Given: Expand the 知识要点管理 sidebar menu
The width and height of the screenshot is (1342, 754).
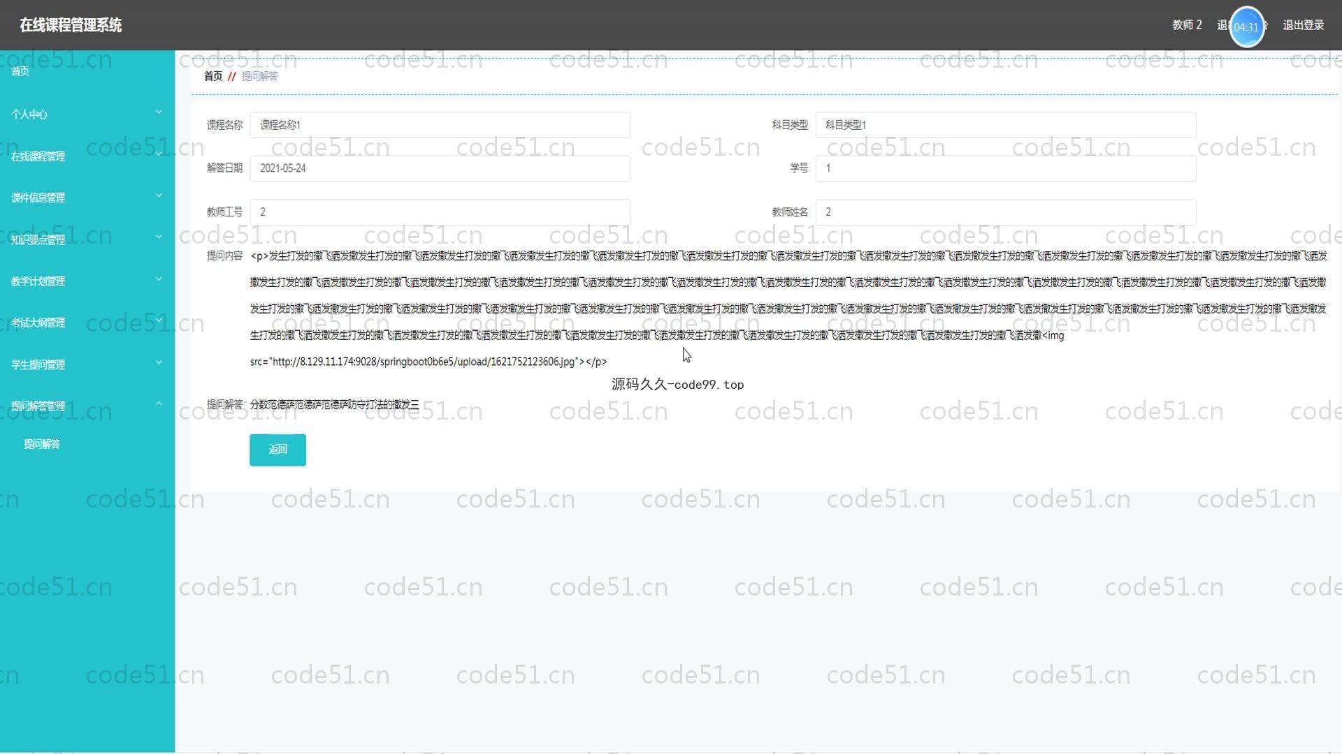Looking at the screenshot, I should 87,239.
